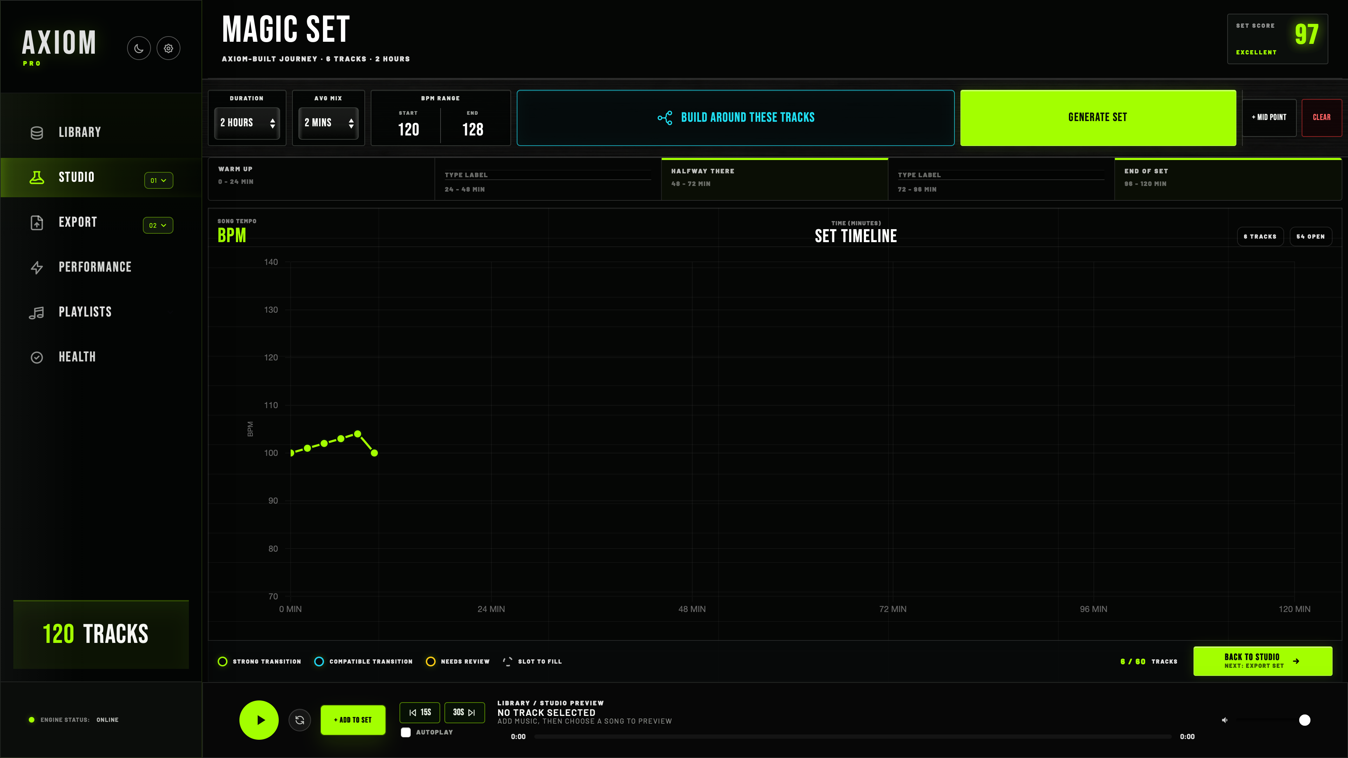Open the Performance section
The width and height of the screenshot is (1348, 758).
coord(101,267)
